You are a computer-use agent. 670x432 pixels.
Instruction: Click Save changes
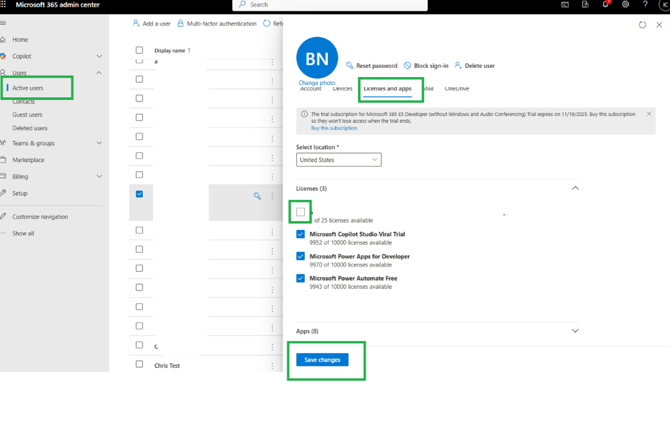(322, 360)
